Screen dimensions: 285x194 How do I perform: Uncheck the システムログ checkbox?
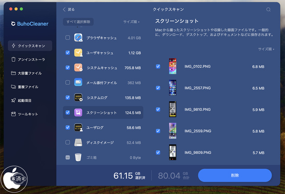[68, 98]
